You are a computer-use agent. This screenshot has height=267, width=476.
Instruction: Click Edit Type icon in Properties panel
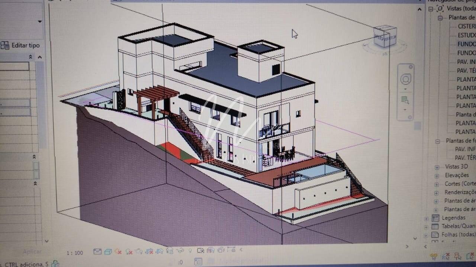click(5, 45)
